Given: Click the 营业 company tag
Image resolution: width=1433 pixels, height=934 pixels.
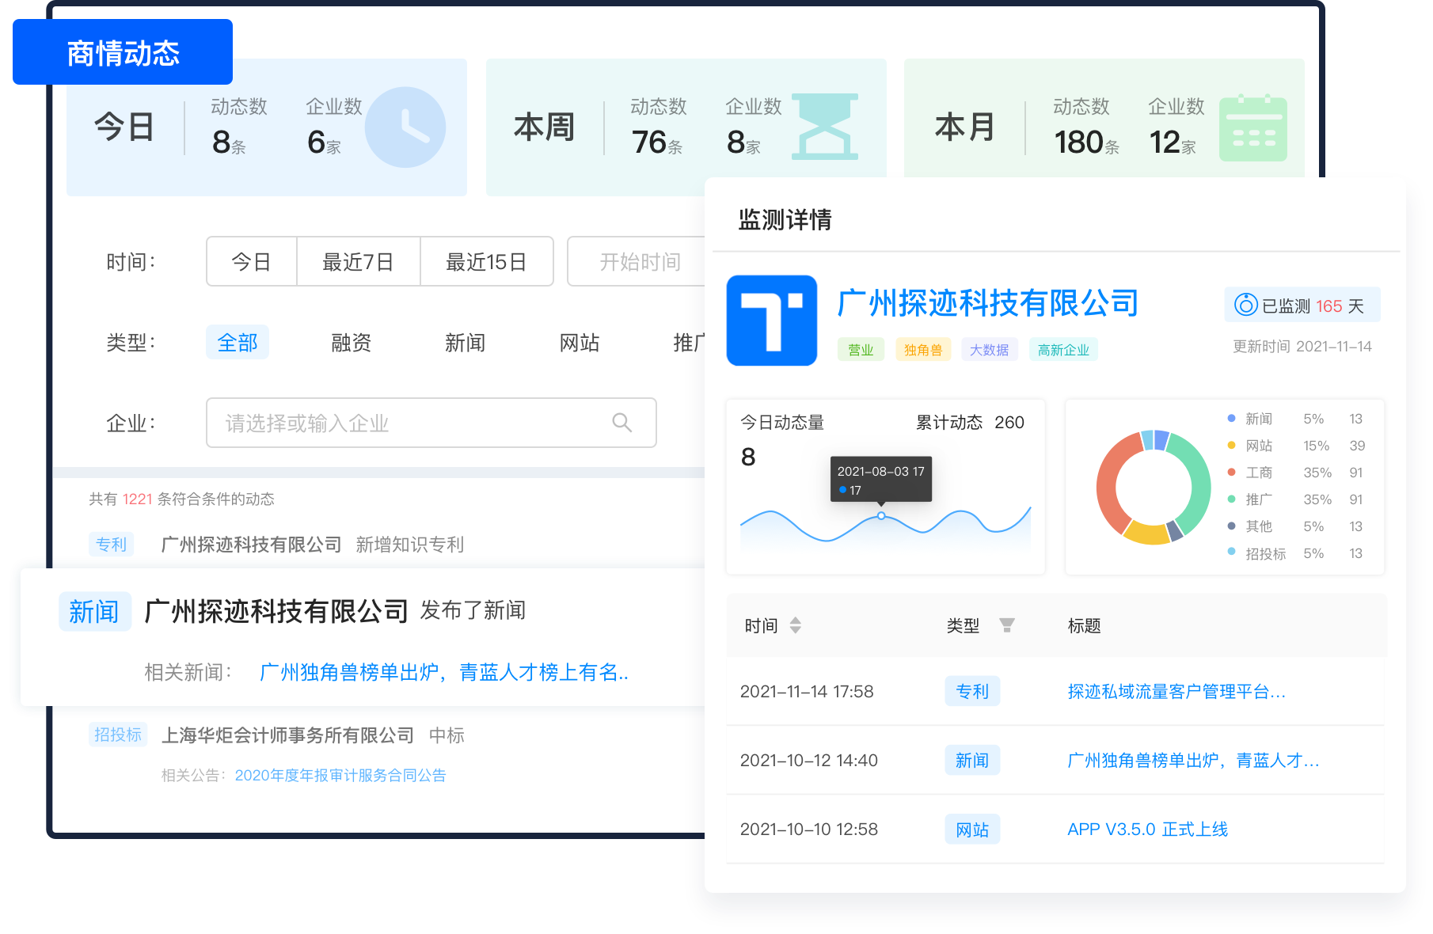Looking at the screenshot, I should click(x=861, y=349).
